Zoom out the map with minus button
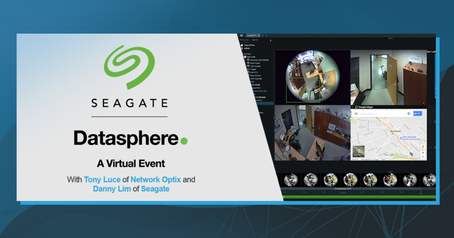Screen dimensions: 454x238 coord(423,157)
